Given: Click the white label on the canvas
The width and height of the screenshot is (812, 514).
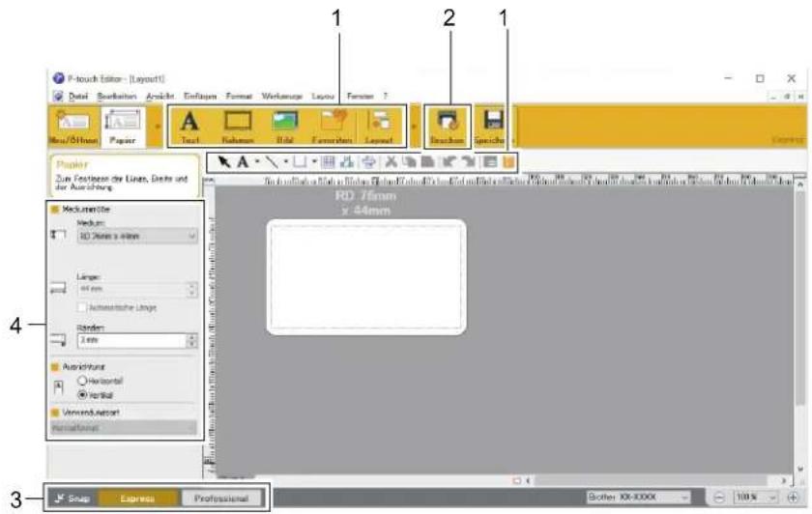Looking at the screenshot, I should pos(366,277).
